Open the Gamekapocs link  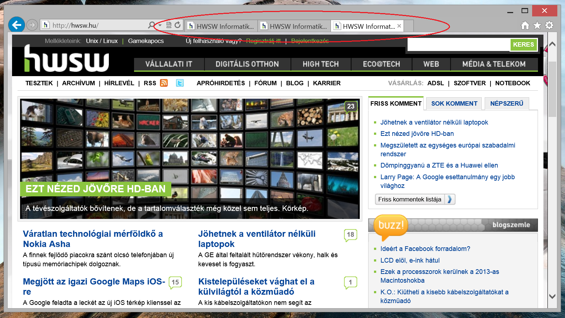(146, 41)
